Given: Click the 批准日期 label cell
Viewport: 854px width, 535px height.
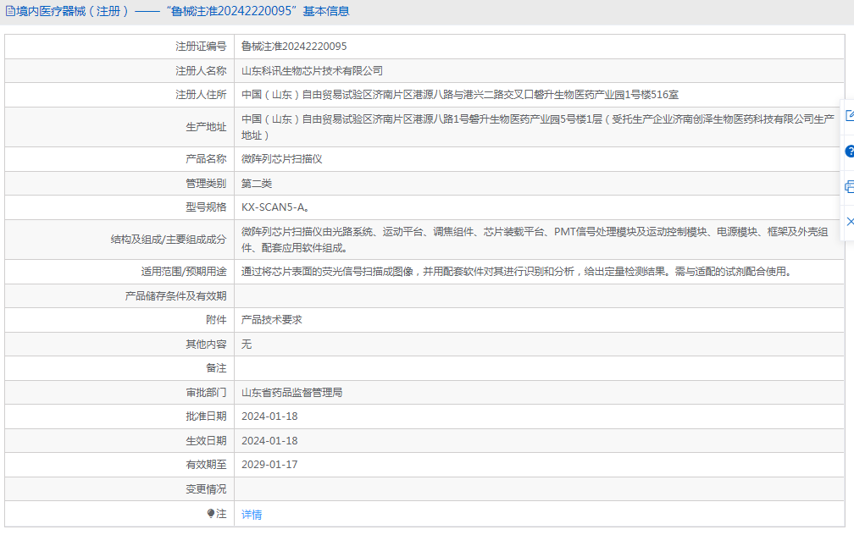Looking at the screenshot, I should pos(119,416).
